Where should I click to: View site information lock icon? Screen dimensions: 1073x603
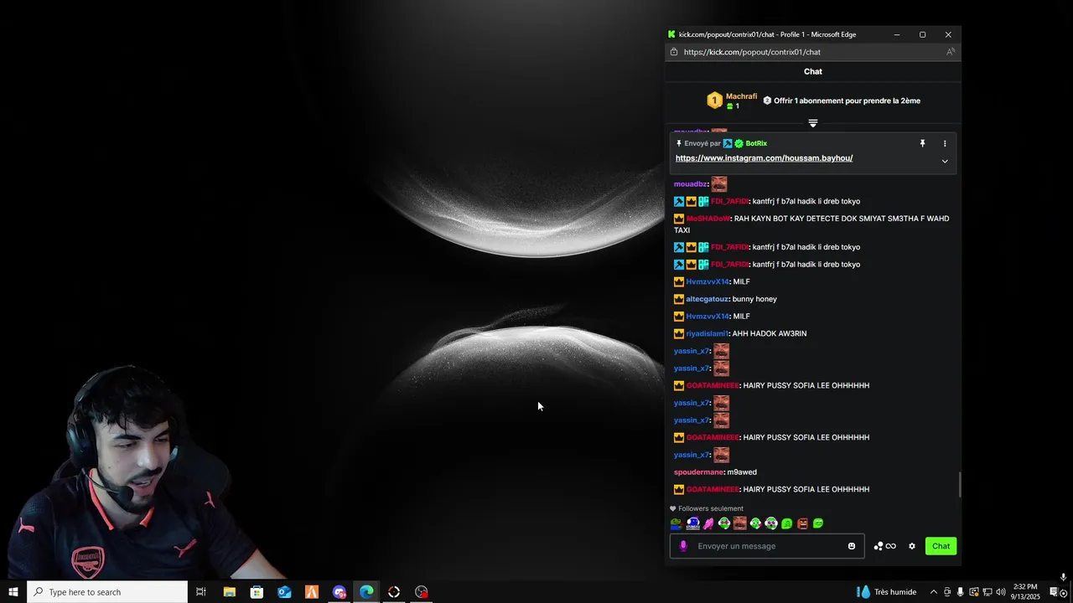(x=674, y=52)
